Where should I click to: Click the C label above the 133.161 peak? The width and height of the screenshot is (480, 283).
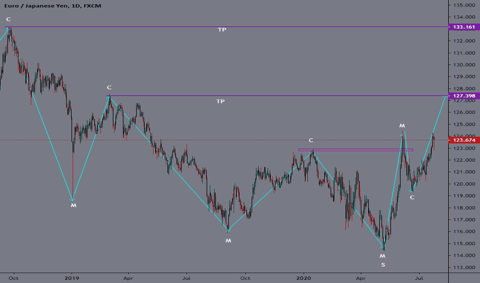8,19
